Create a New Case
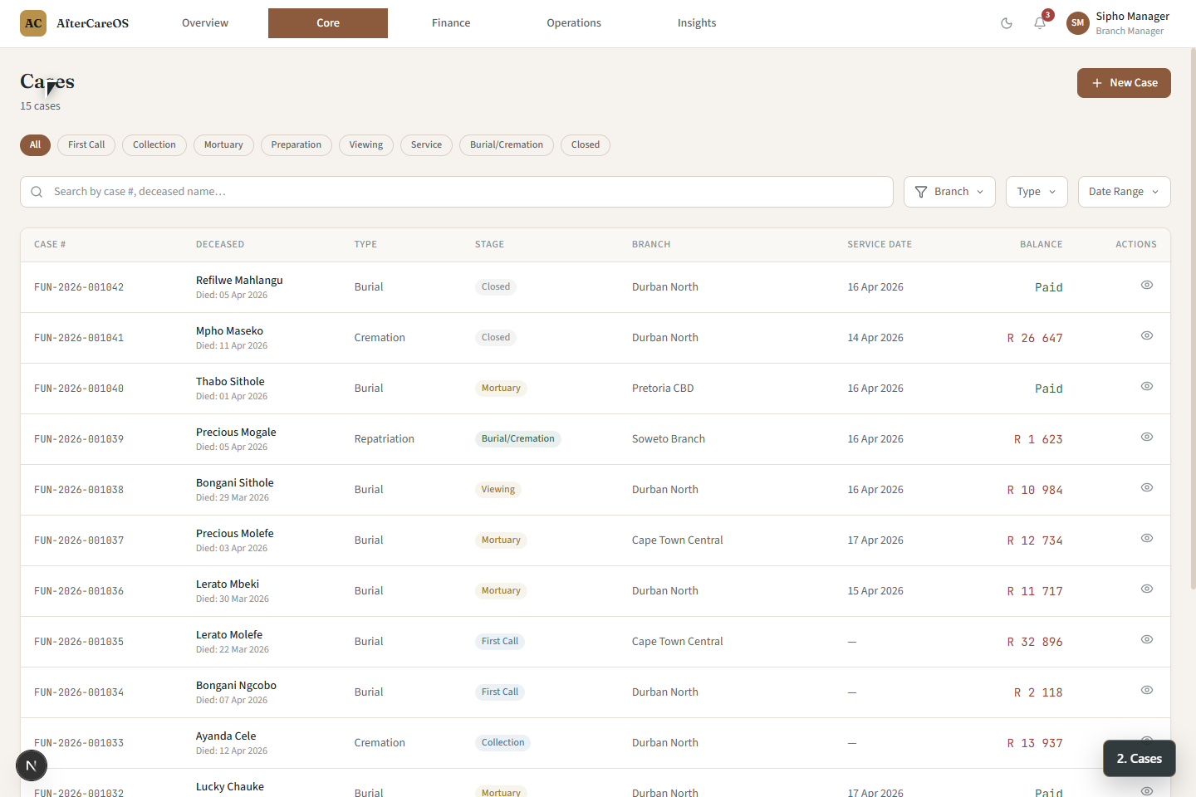1196x797 pixels. pos(1124,83)
